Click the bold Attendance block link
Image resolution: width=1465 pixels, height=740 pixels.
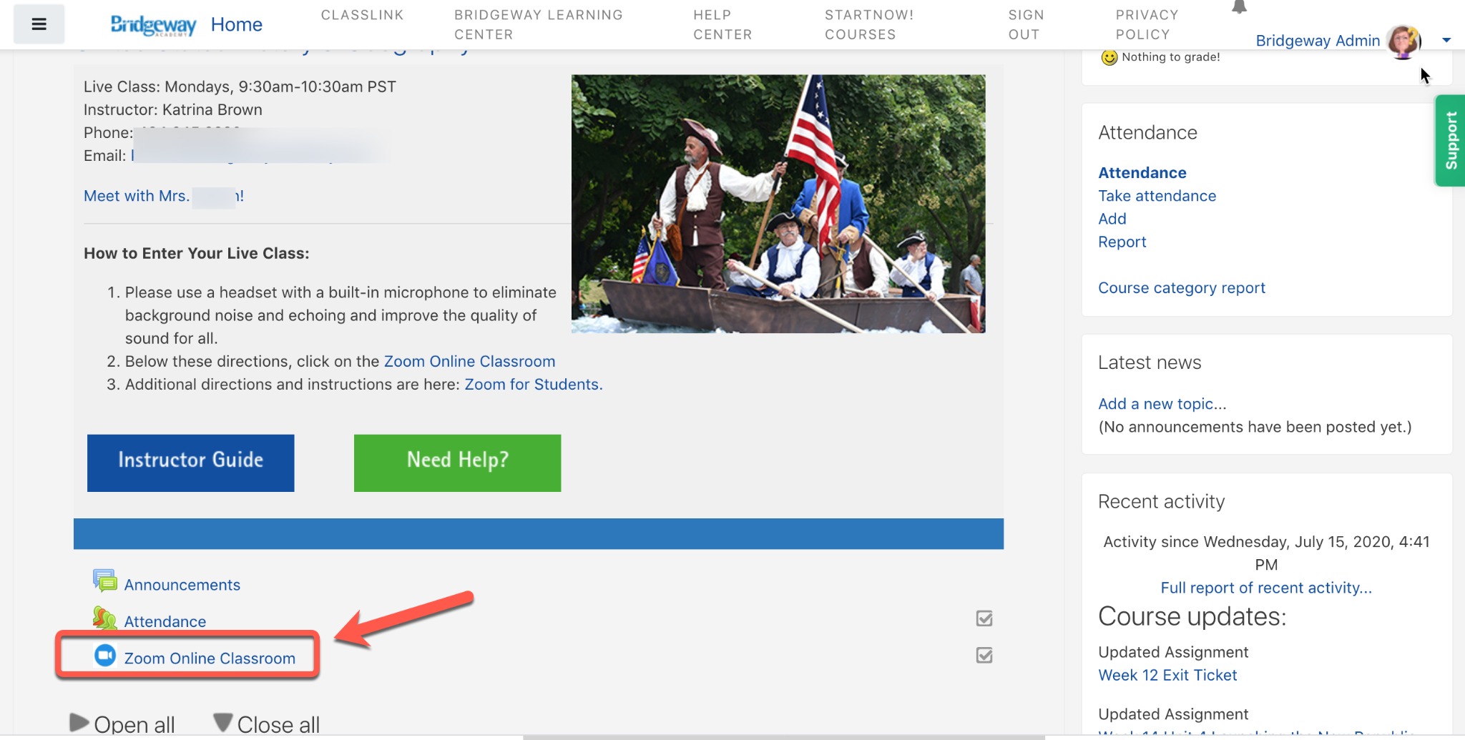pos(1142,173)
